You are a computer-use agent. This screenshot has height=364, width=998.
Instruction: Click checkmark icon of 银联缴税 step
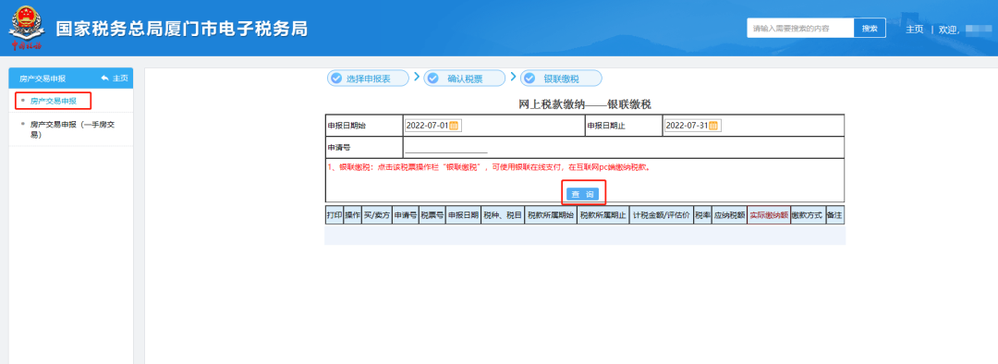[x=529, y=79]
